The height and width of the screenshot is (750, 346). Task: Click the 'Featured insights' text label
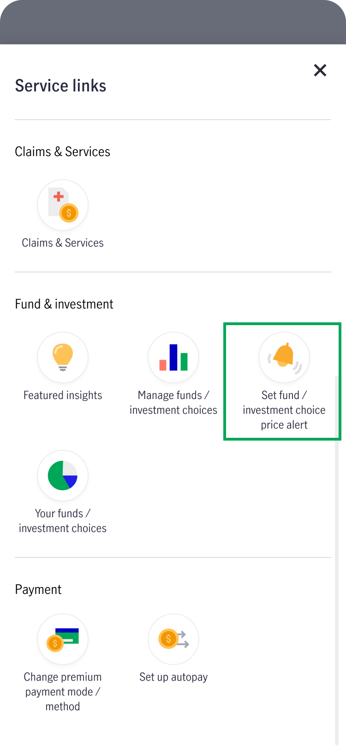tap(63, 395)
